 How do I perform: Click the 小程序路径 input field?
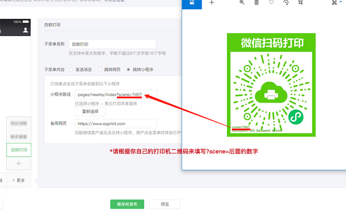point(115,95)
